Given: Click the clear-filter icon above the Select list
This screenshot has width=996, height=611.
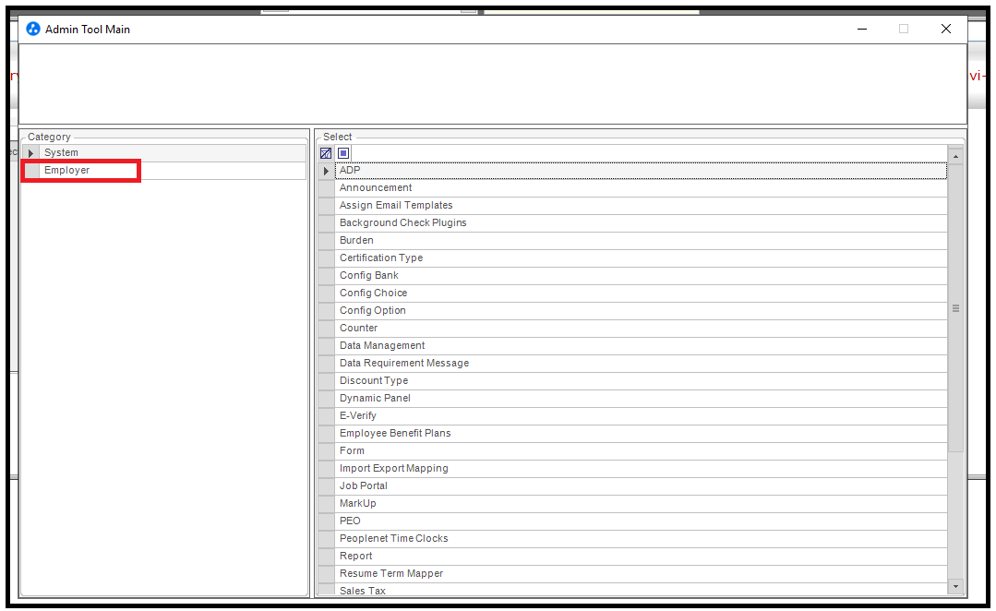Looking at the screenshot, I should pos(326,153).
